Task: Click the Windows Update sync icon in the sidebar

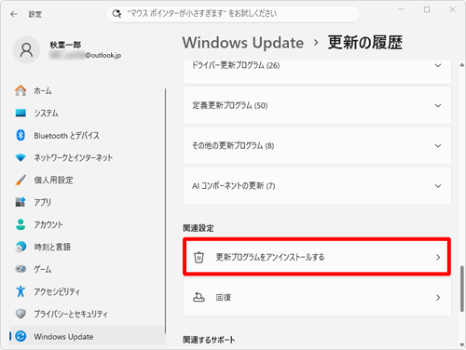Action: tap(21, 336)
